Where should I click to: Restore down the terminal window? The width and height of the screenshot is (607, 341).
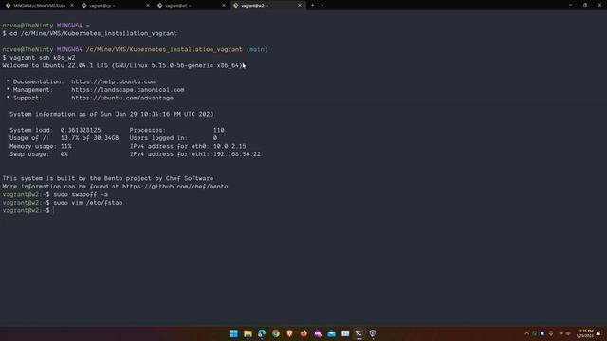click(x=585, y=5)
